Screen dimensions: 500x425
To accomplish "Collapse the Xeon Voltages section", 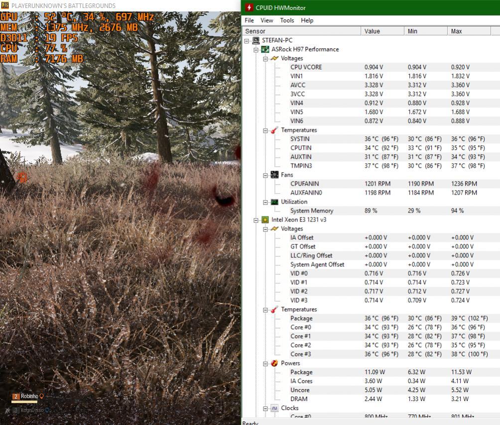I will 265,229.
